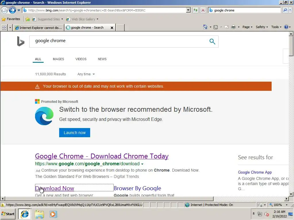Open Google Chrome - Download Chrome Today link
Viewport: 294px width, 220px height.
(102, 156)
